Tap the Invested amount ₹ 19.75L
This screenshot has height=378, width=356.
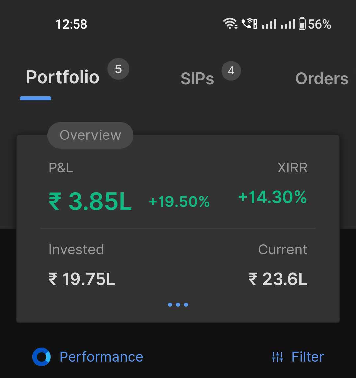tap(82, 279)
